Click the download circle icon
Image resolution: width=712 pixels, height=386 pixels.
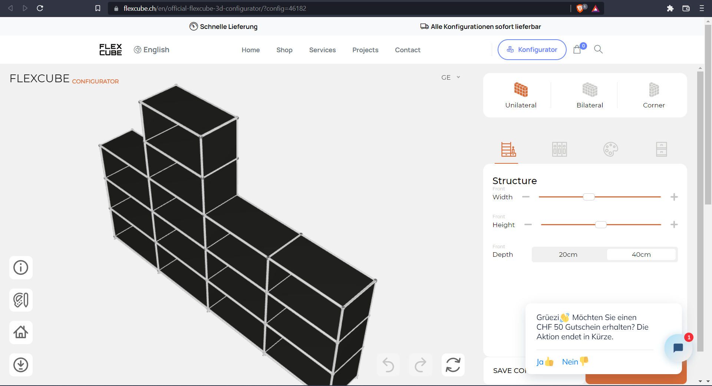coord(21,365)
